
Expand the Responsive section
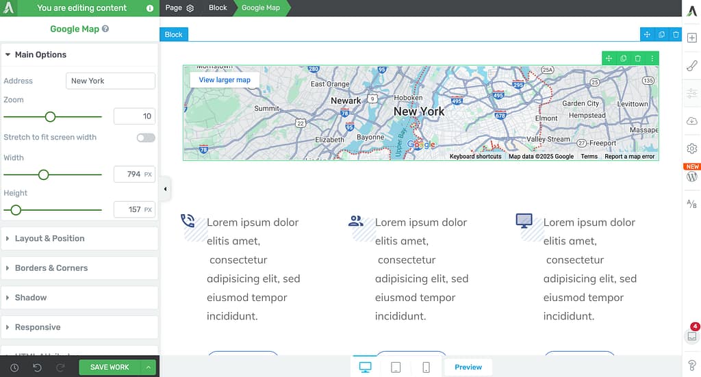click(x=79, y=327)
